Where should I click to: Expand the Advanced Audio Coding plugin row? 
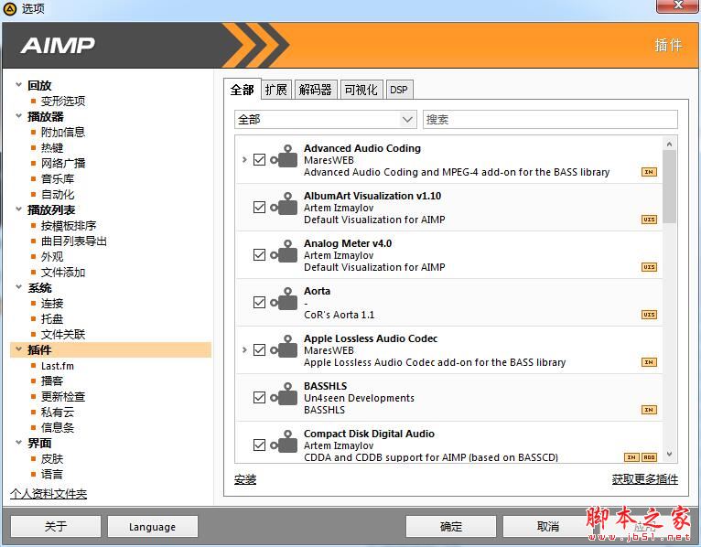[x=244, y=159]
